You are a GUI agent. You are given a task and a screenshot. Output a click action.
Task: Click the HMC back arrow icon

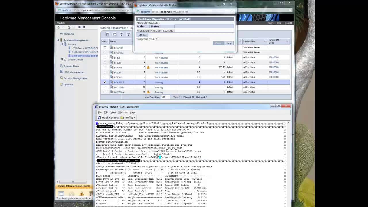59,27
